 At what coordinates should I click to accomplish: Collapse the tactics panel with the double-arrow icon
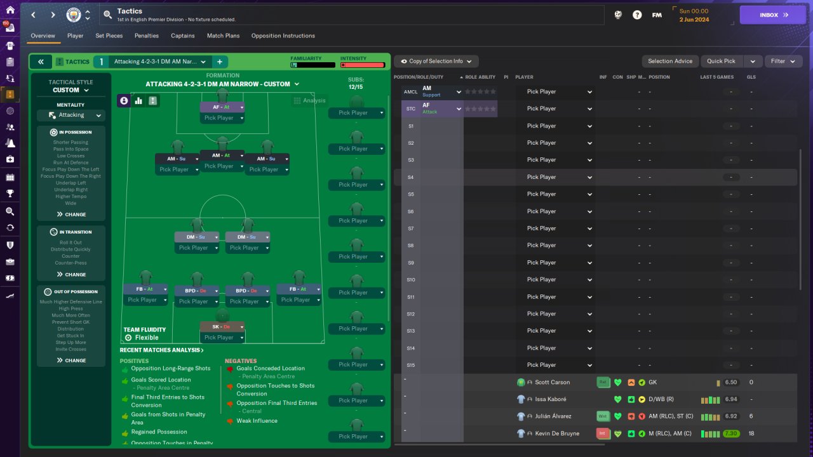(x=41, y=62)
